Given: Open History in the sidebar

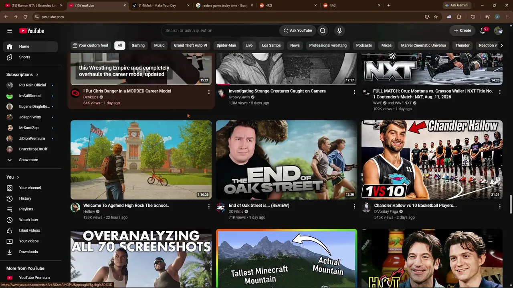Looking at the screenshot, I should pyautogui.click(x=30, y=198).
